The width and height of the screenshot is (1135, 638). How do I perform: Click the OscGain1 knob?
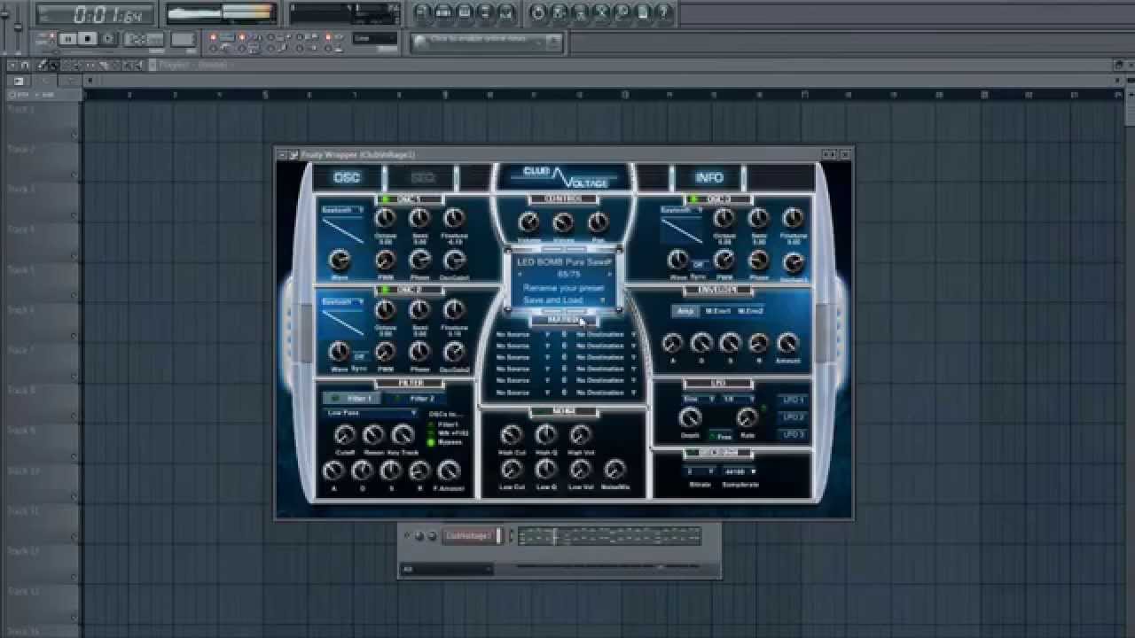pos(454,260)
